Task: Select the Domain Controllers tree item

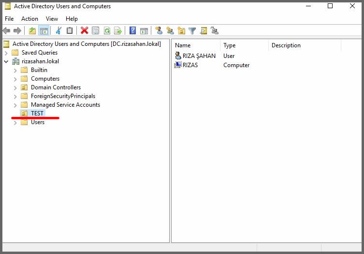Action: click(56, 87)
